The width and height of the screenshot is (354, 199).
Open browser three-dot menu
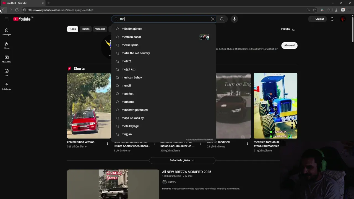350,10
